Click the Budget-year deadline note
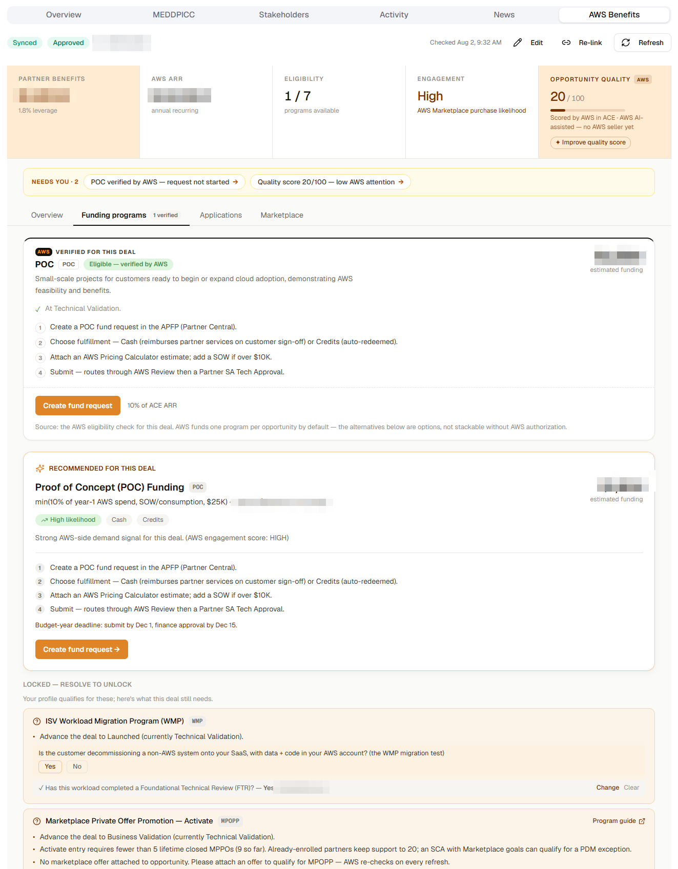Screen dimensions: 678x869 click(136, 625)
